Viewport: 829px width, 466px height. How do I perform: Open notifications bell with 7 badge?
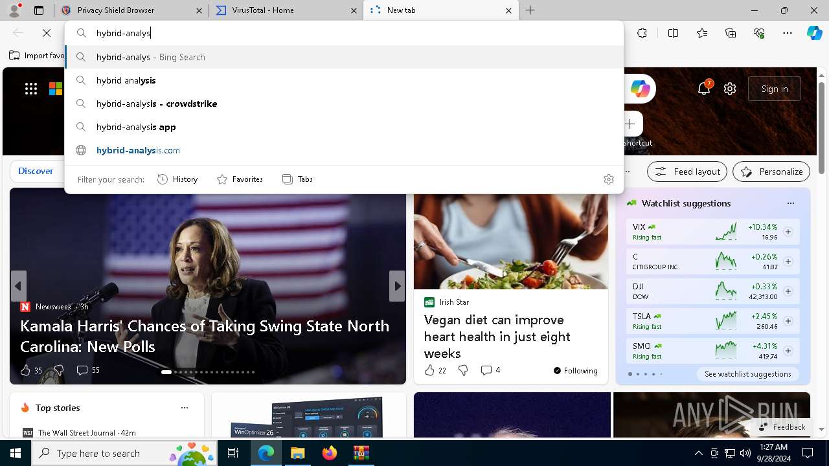pos(704,89)
